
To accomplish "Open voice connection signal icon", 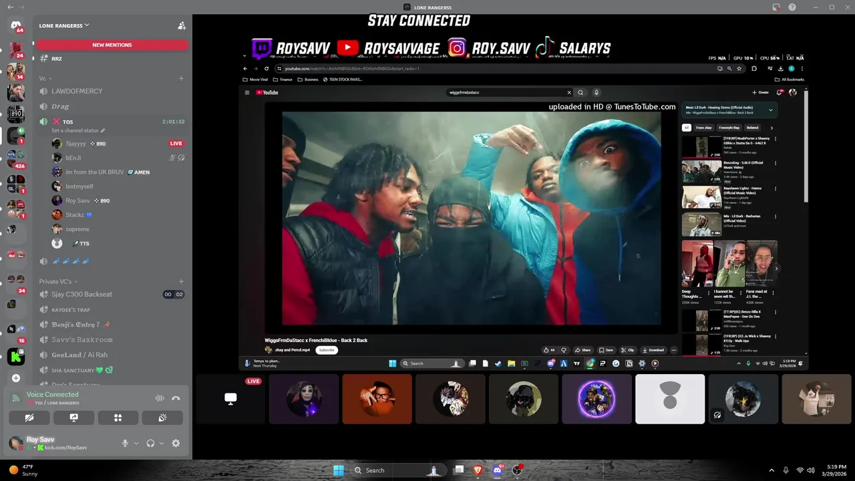I will 16,398.
